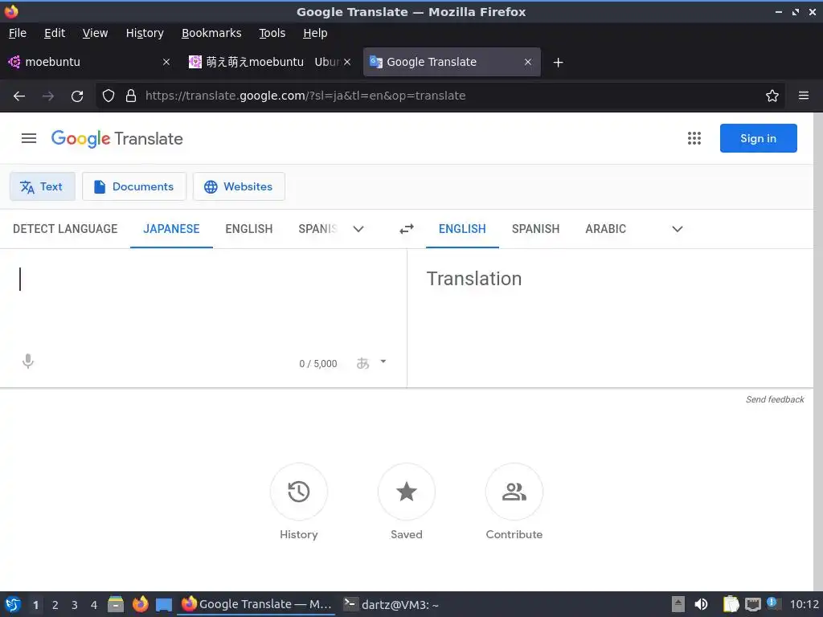The image size is (823, 617).
Task: Bookmark this page with the star
Action: [x=772, y=96]
